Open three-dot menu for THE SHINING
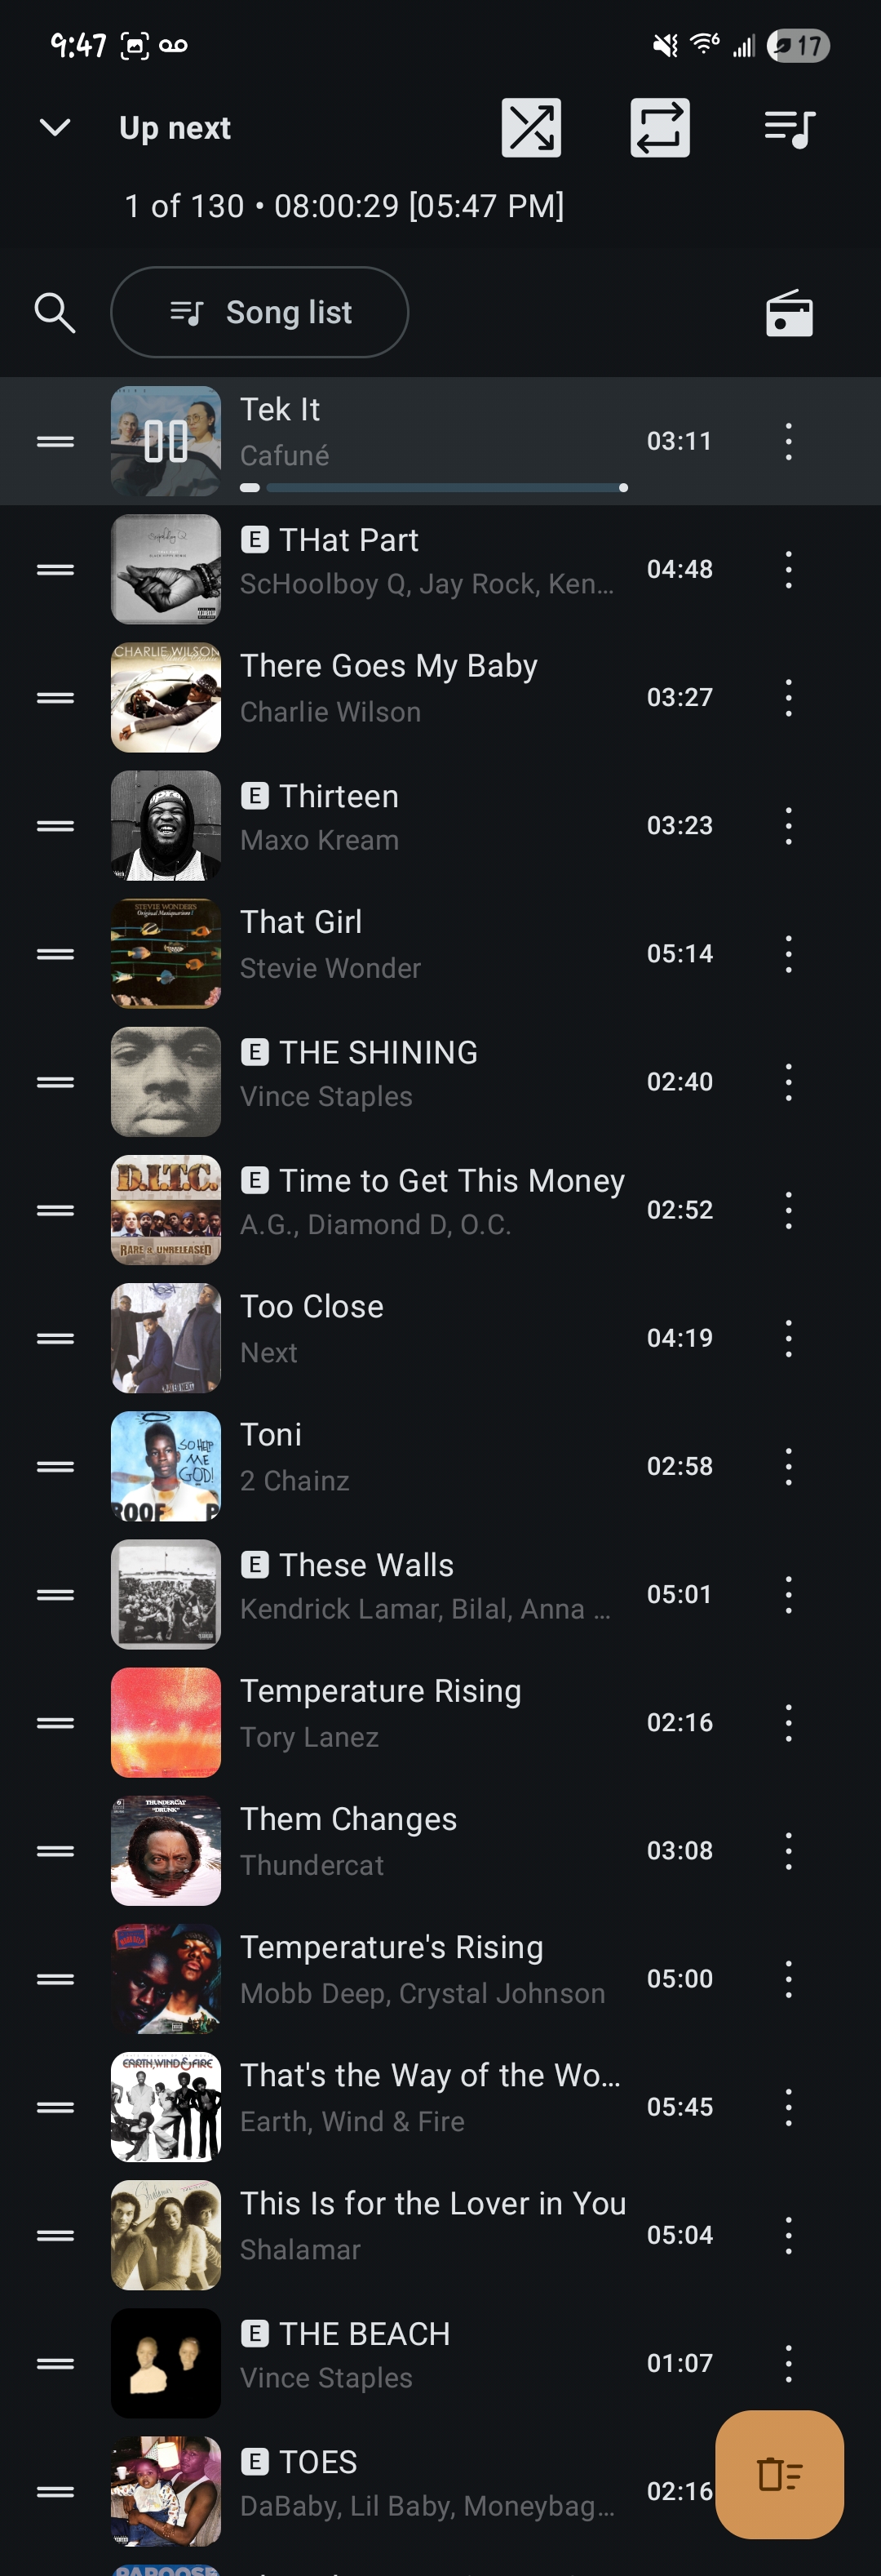This screenshot has width=881, height=2576. coord(788,1082)
